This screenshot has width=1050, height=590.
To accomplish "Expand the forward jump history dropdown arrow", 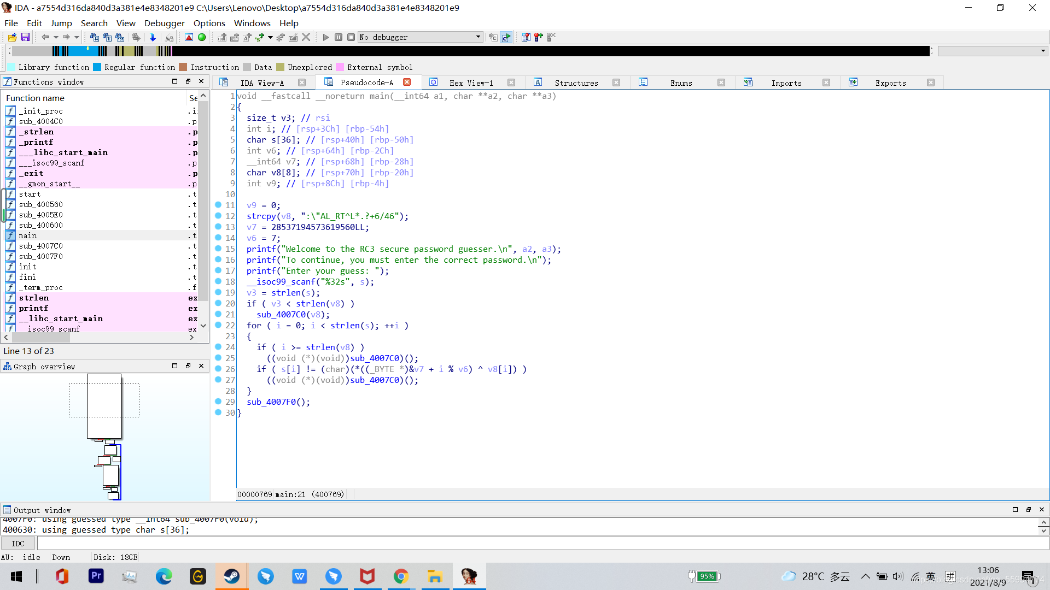I will tap(77, 37).
